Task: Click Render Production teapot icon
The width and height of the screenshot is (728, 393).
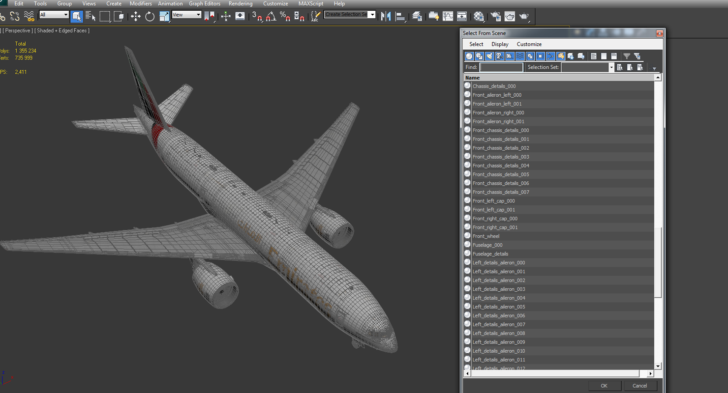Action: 524,16
